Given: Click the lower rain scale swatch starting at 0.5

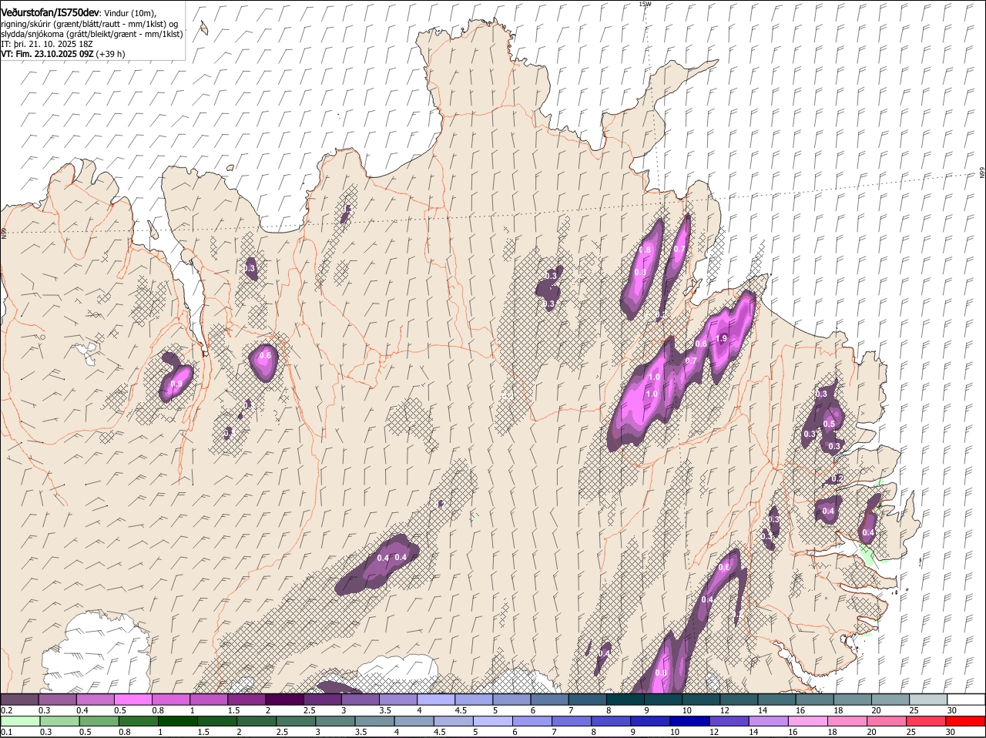Looking at the screenshot, I should click(x=99, y=722).
